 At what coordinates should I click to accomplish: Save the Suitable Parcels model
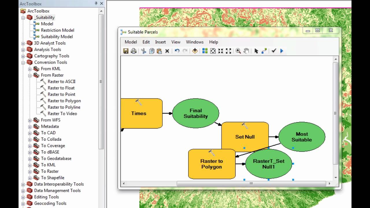pyautogui.click(x=126, y=51)
